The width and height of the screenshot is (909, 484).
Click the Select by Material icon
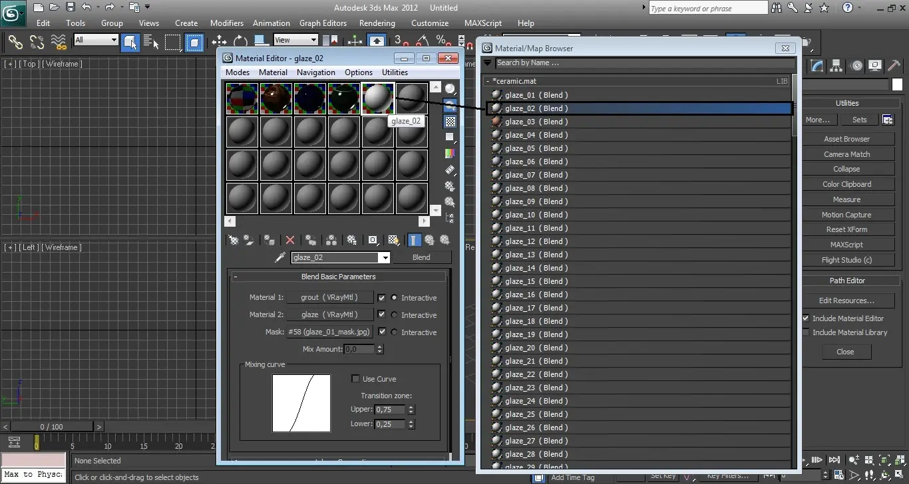point(451,201)
